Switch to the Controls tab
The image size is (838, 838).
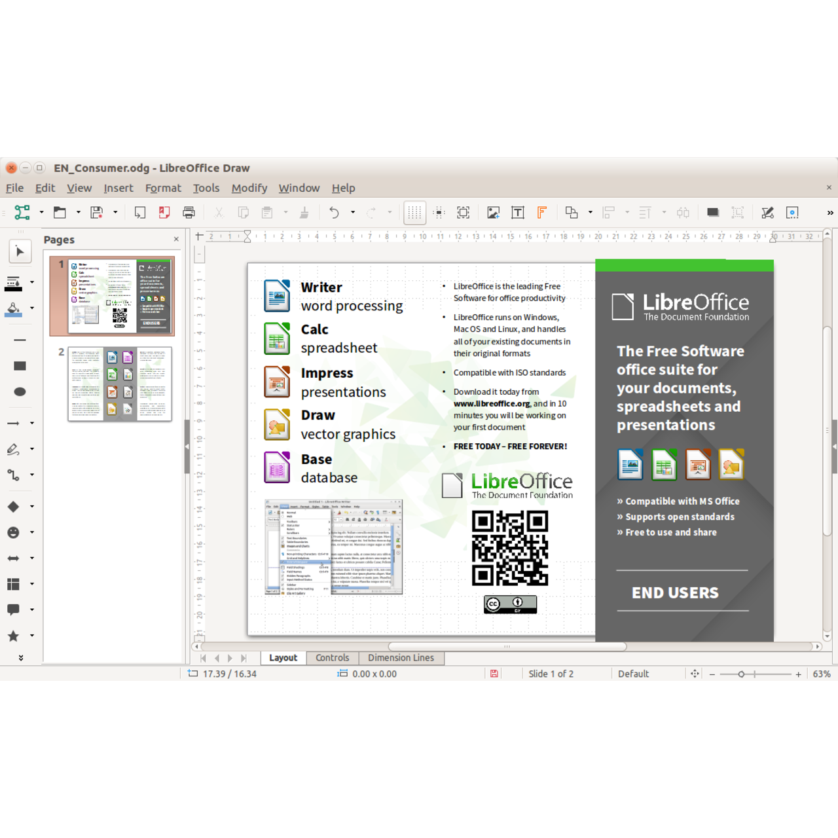(x=333, y=658)
